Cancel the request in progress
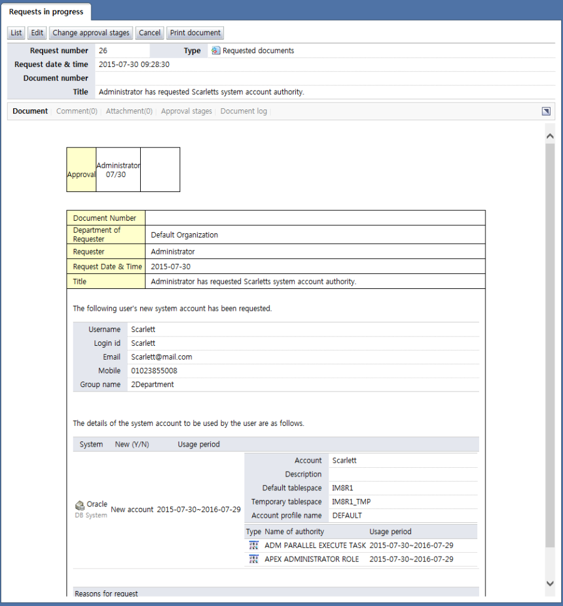 click(x=150, y=33)
